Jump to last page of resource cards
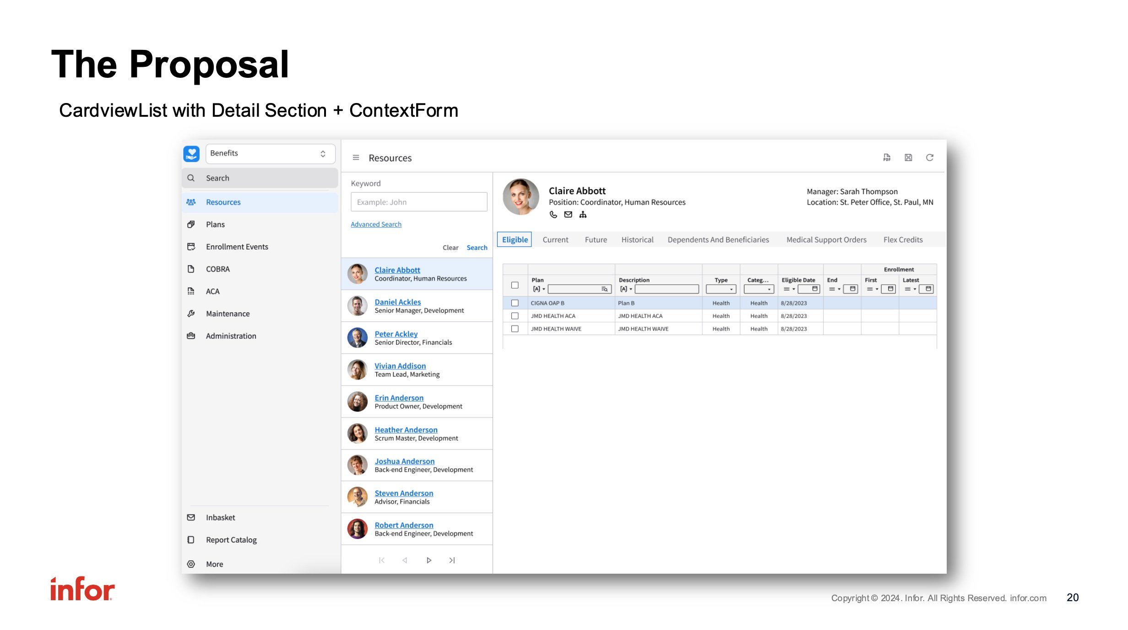This screenshot has height=630, width=1128. [x=452, y=560]
